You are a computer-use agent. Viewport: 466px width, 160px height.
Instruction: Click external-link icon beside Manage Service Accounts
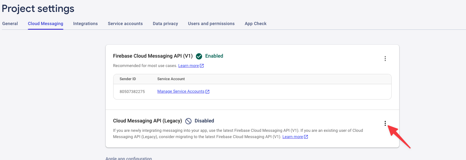208,92
